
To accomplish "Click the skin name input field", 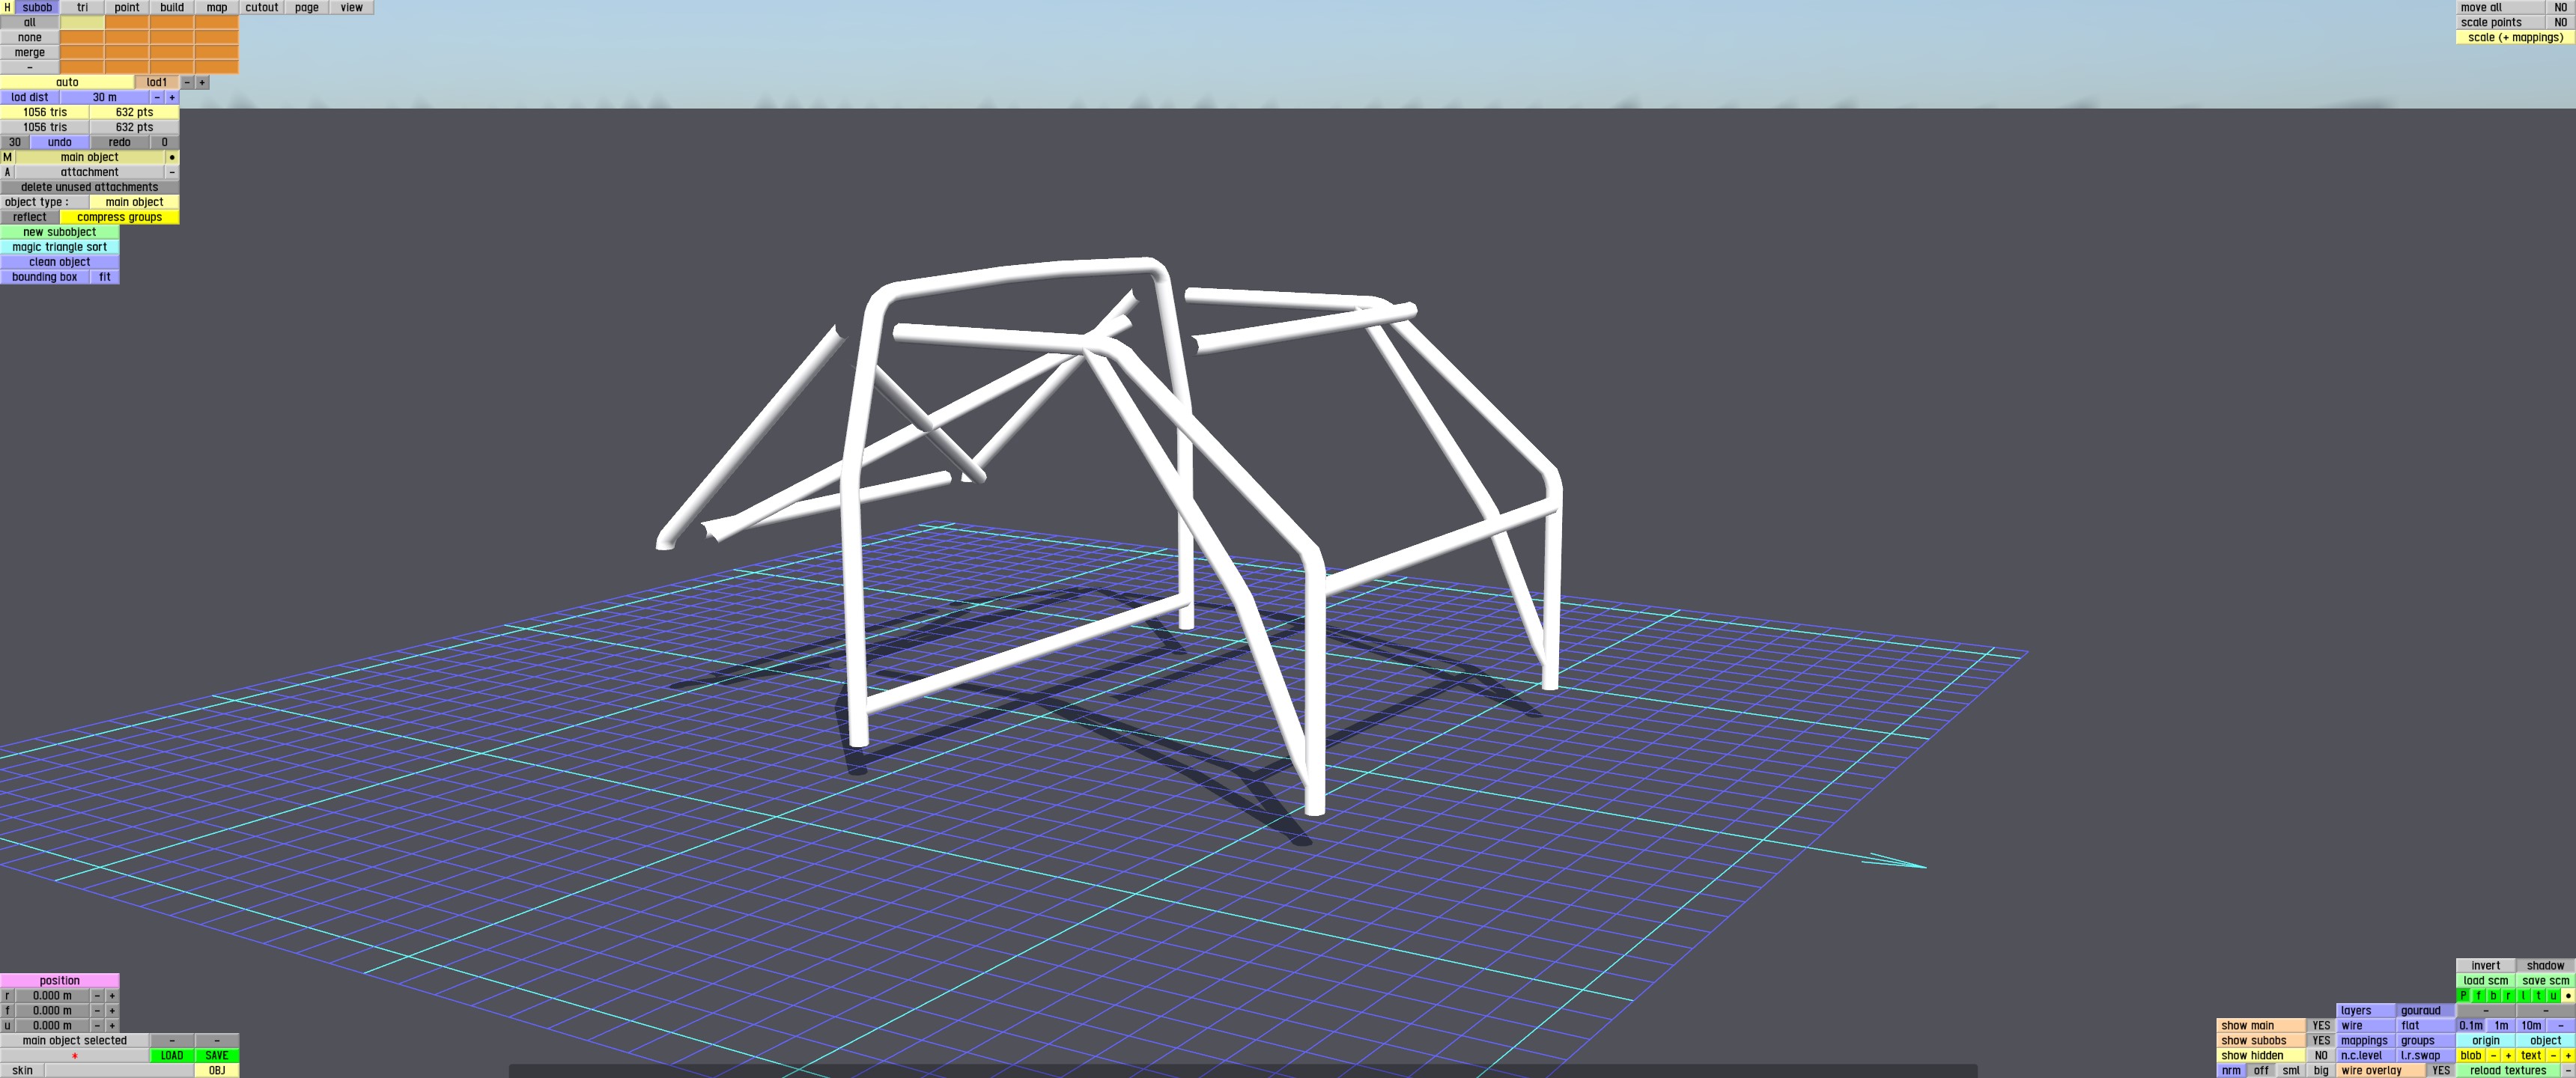I will click(x=118, y=1070).
